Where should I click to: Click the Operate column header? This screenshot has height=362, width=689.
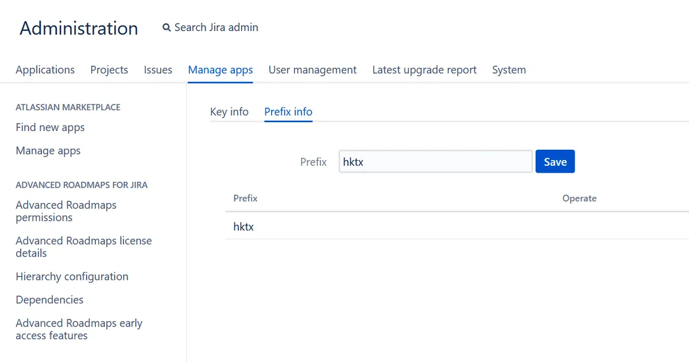coord(579,198)
